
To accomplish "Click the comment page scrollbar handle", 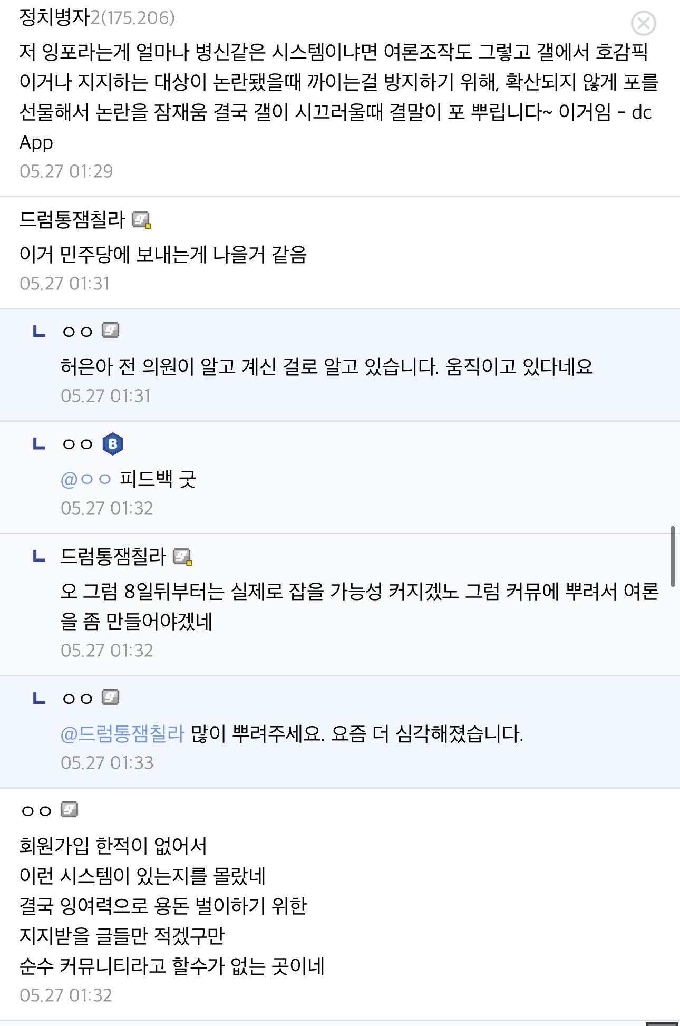I will (x=673, y=556).
